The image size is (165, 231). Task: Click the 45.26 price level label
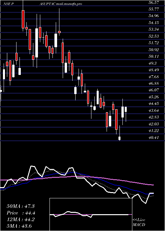pyautogui.click(x=154, y=97)
